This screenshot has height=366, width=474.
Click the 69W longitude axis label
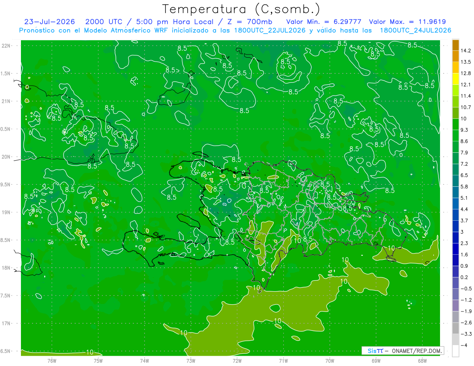point(376,360)
